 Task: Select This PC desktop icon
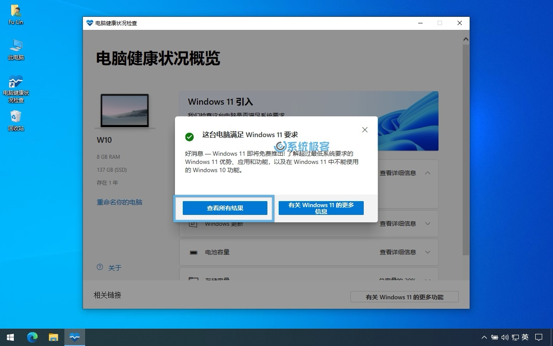pos(16,50)
